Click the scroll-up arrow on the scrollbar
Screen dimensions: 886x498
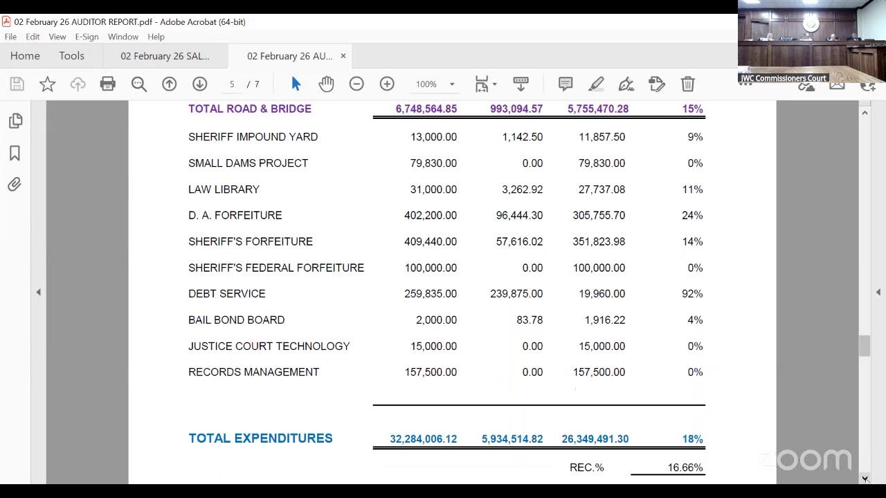[865, 113]
